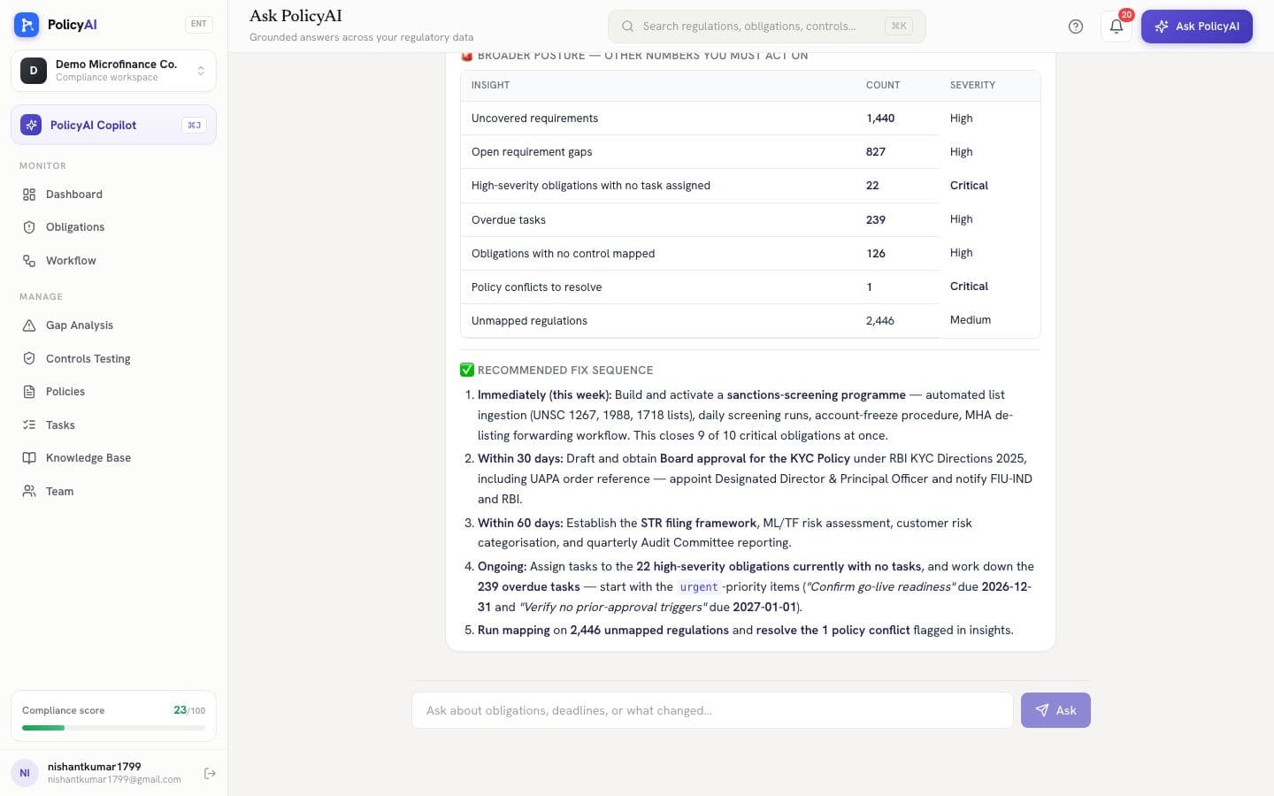Click the search magnifier icon
This screenshot has height=796, width=1274.
(x=627, y=27)
